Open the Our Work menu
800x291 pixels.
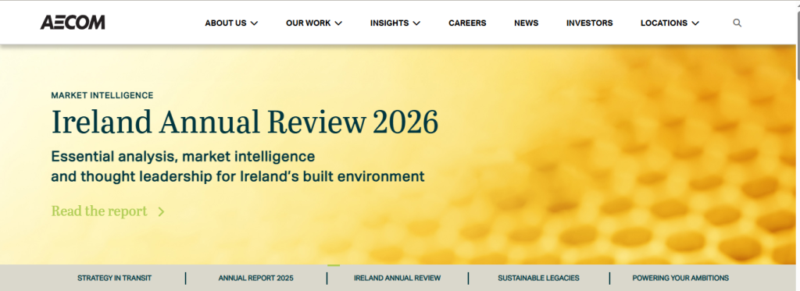click(308, 23)
